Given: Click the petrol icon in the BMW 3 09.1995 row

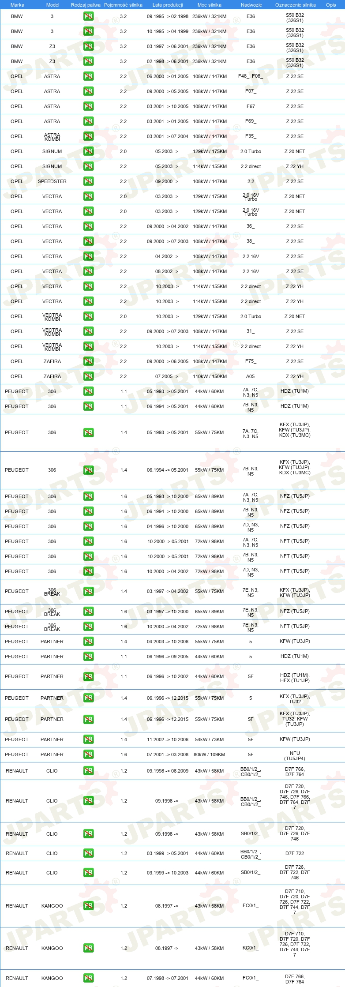Looking at the screenshot, I should [88, 16].
